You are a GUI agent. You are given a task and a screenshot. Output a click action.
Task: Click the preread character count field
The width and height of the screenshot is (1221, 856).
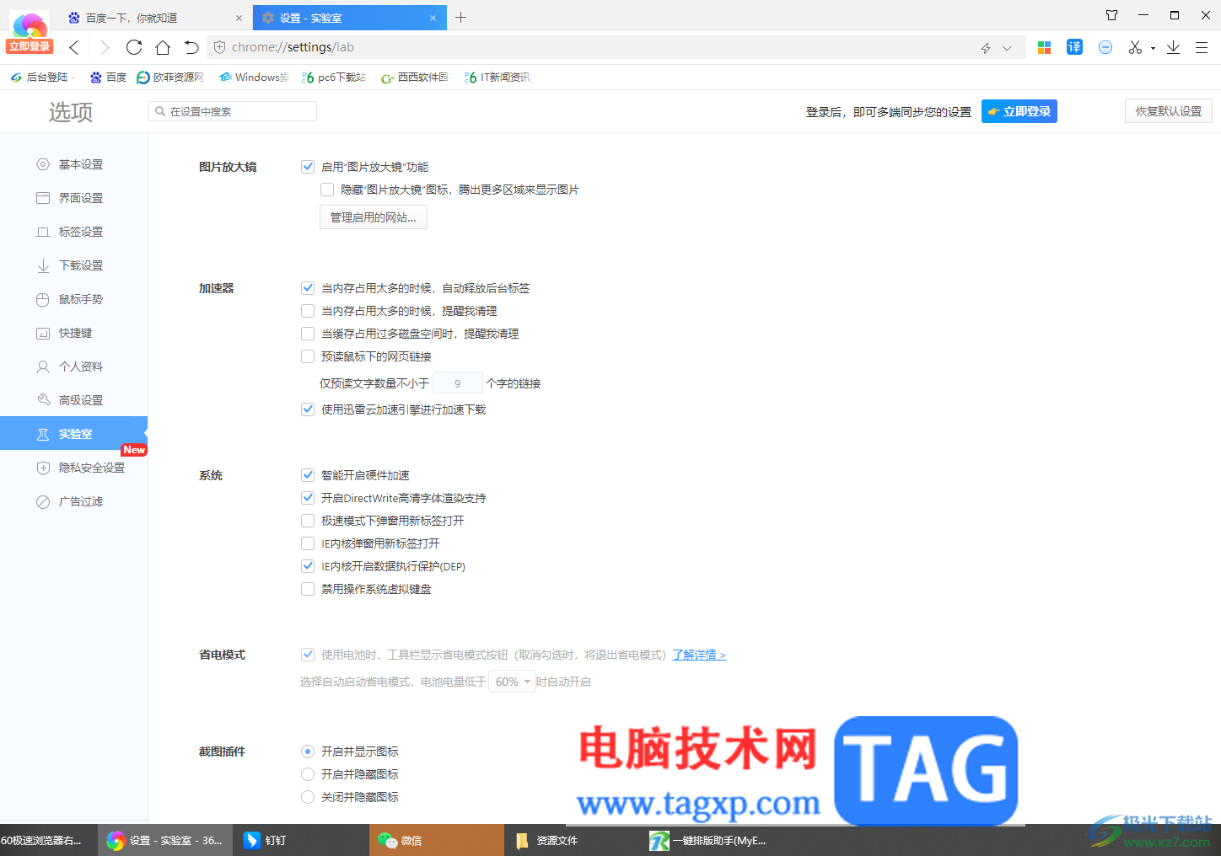coord(458,383)
